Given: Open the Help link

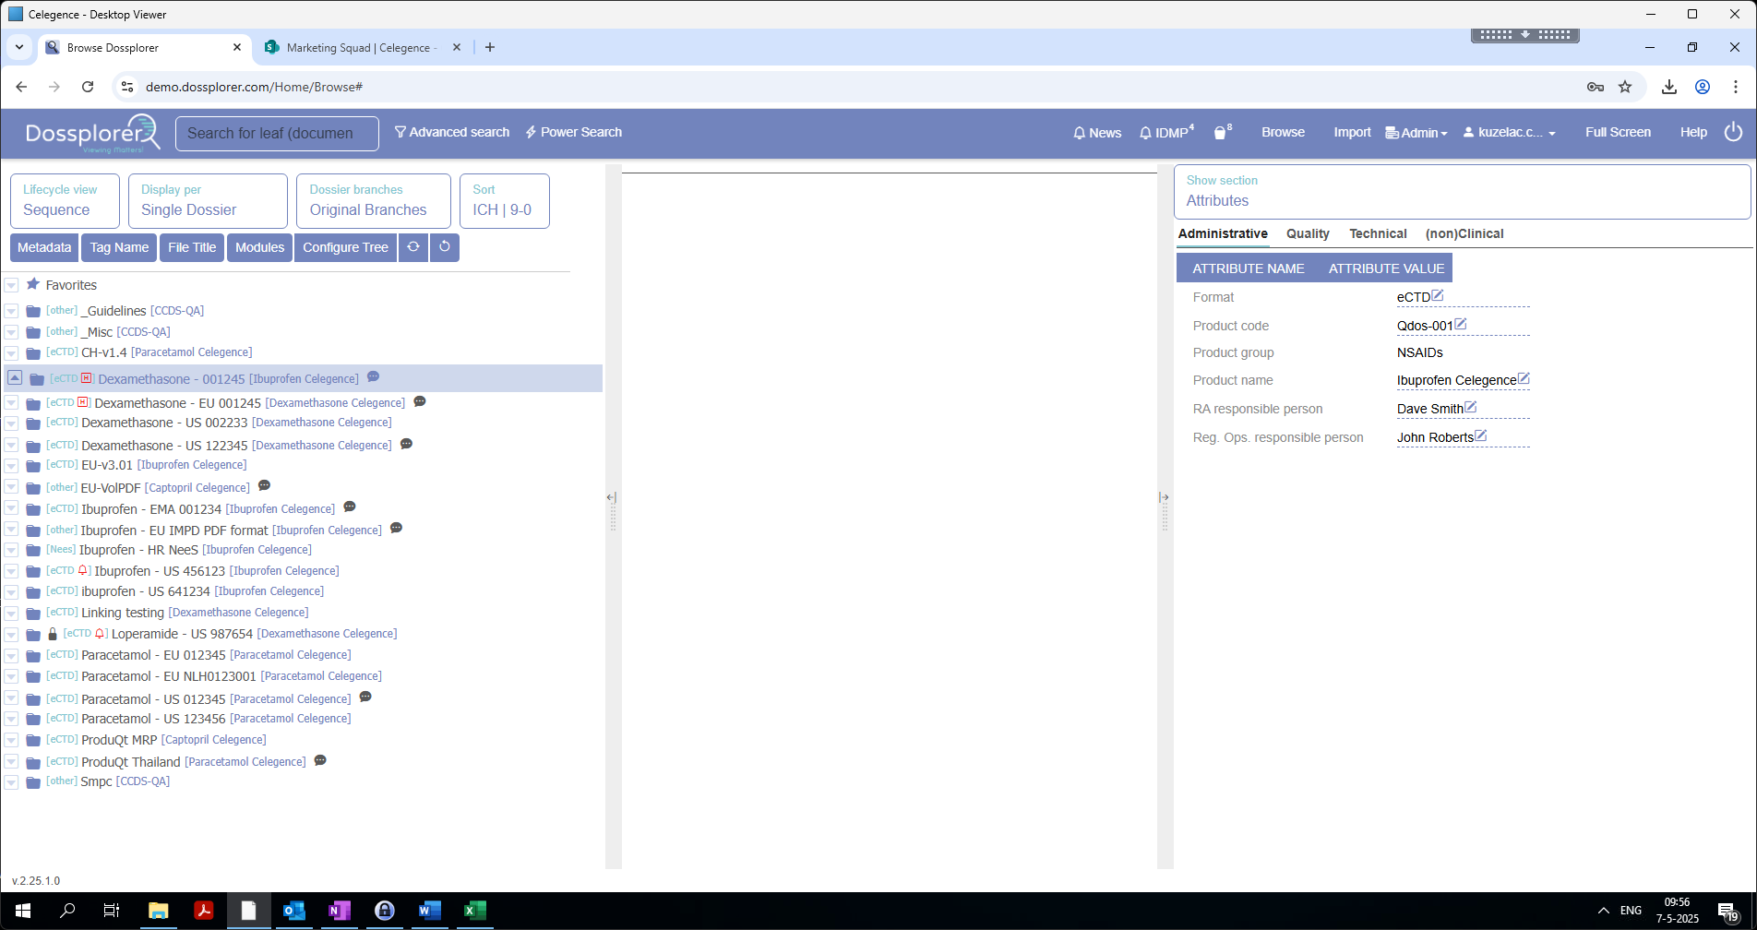Looking at the screenshot, I should (1693, 132).
